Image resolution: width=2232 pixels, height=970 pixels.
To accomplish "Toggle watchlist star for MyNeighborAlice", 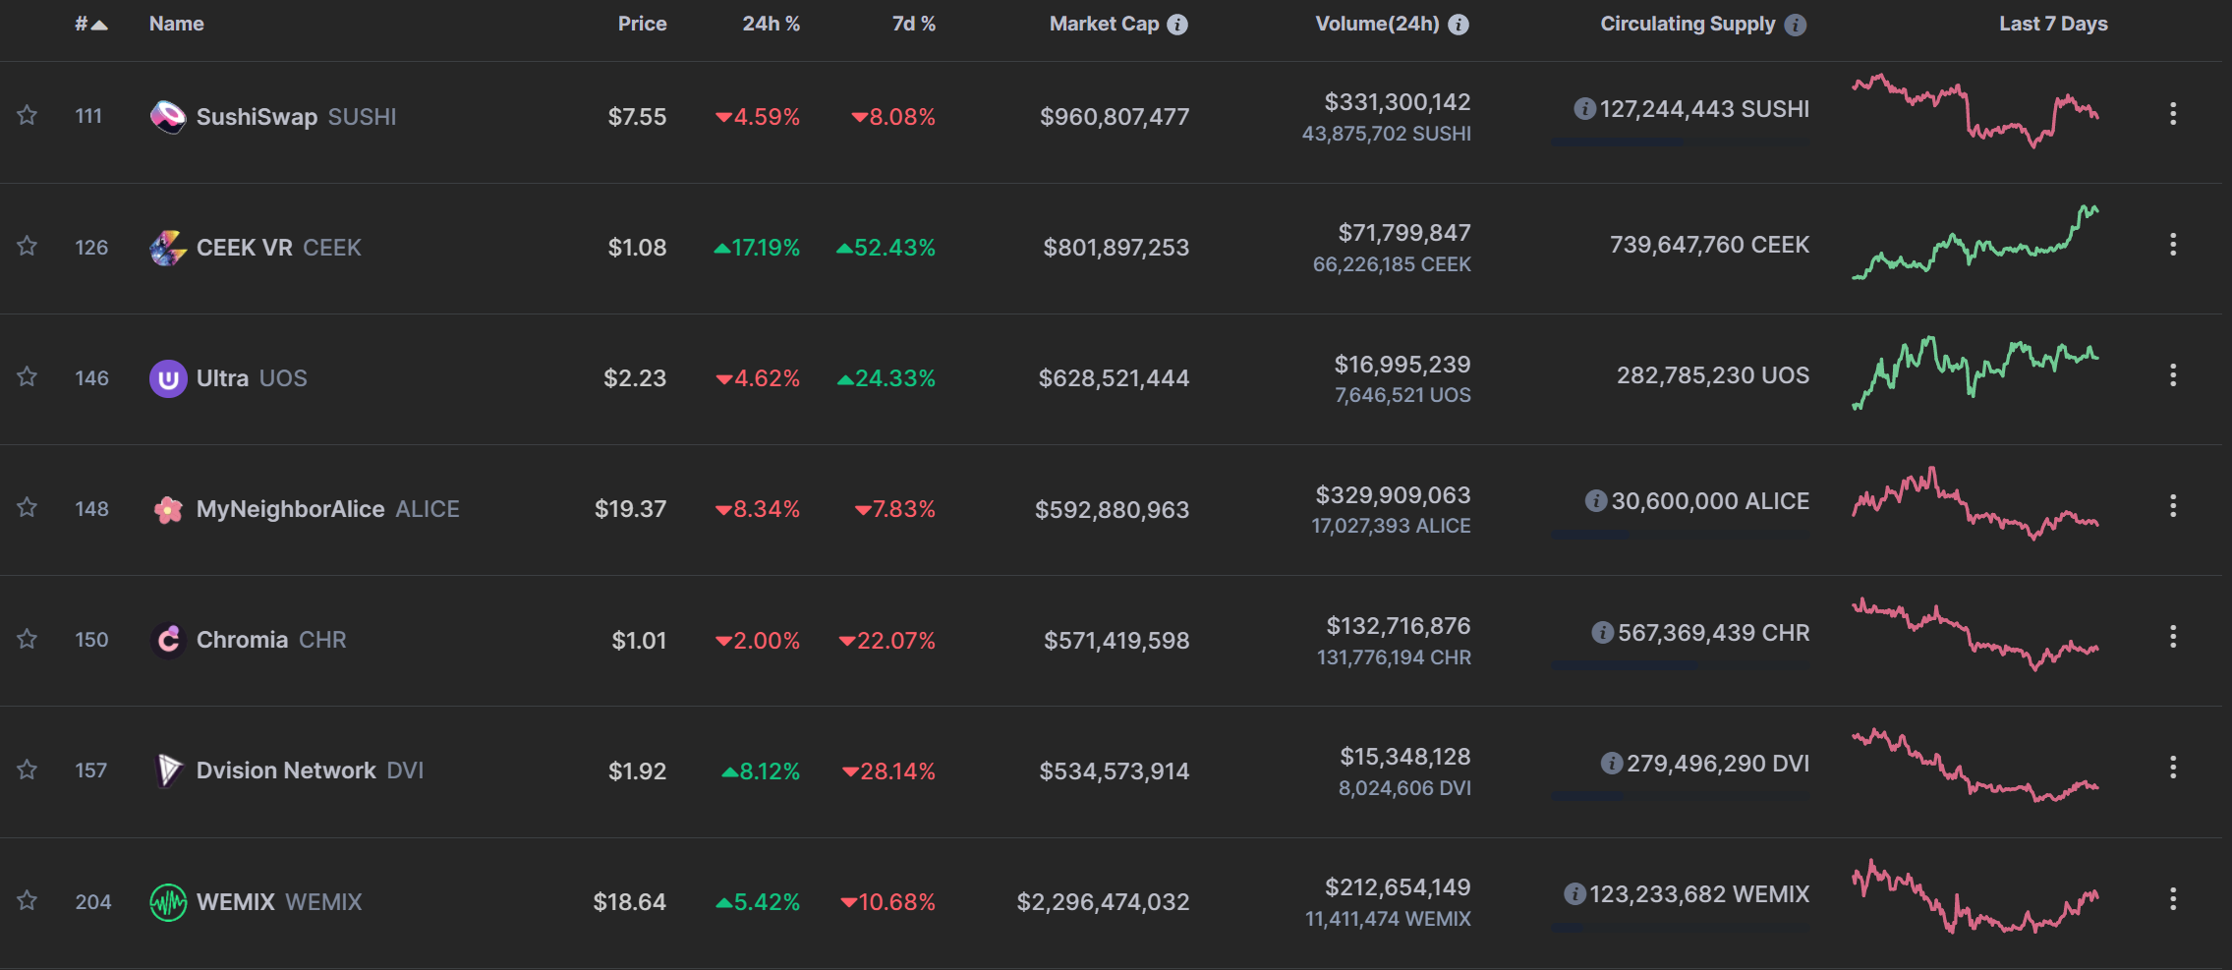I will coord(28,508).
